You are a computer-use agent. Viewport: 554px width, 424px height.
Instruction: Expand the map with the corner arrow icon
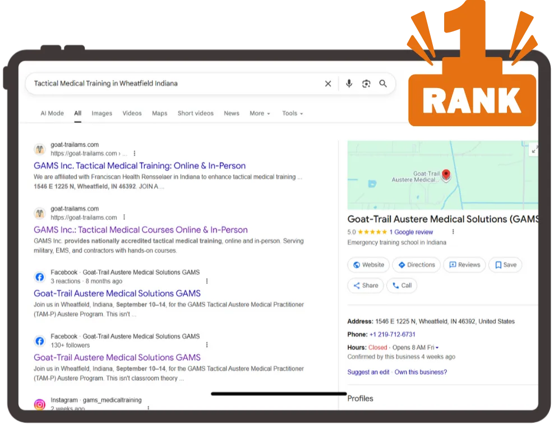point(534,149)
